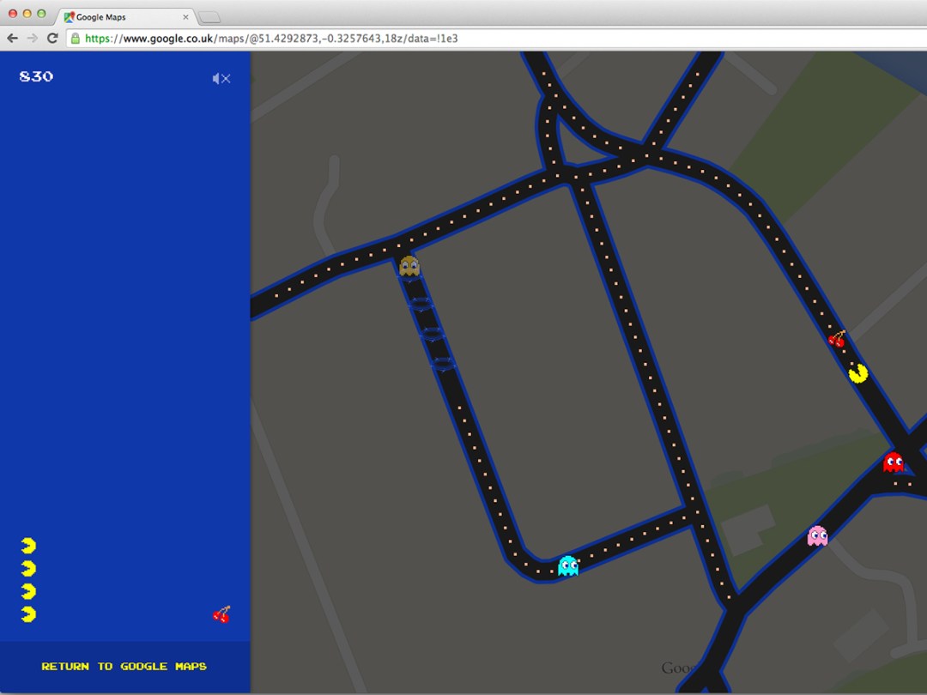Click the orange ghost Clyde
Image resolution: width=927 pixels, height=695 pixels.
click(x=409, y=267)
